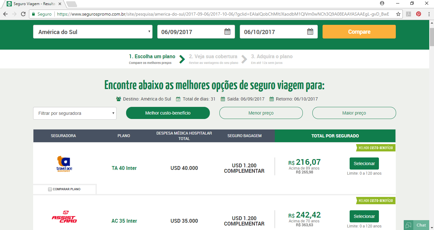The image size is (434, 230).
Task: Sort results by Maior preço
Action: point(354,113)
